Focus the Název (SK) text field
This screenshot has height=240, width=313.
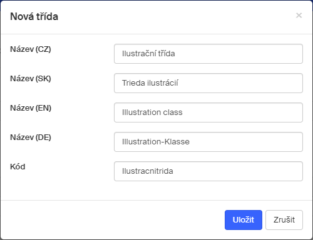coord(208,83)
